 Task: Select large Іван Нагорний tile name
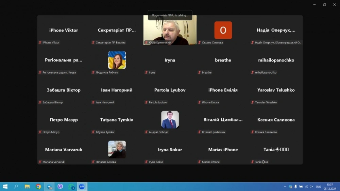click(x=117, y=90)
